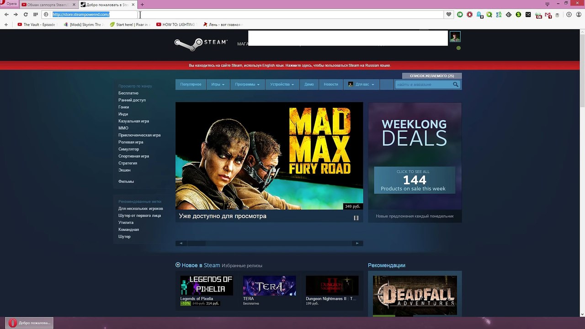Open the Start here! Pixar bookmark
The image size is (585, 329).
[x=129, y=25]
